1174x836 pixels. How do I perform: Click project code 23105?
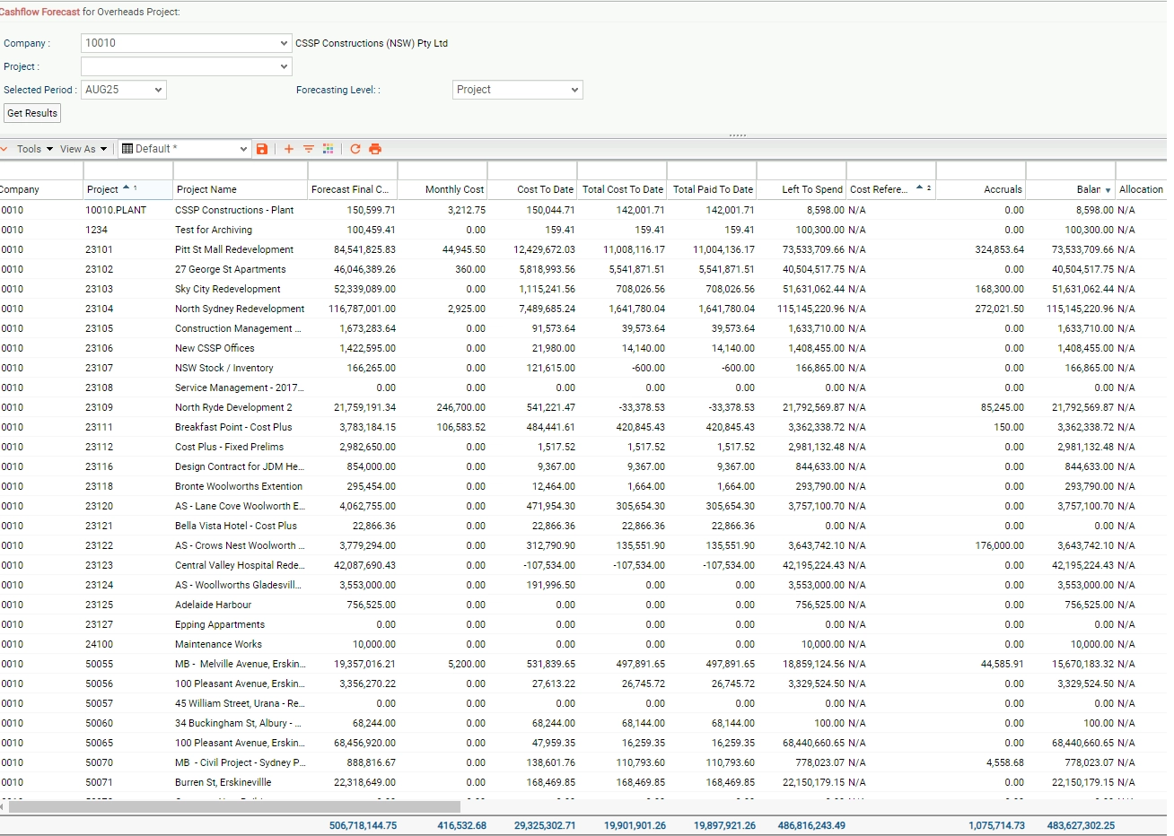point(100,328)
